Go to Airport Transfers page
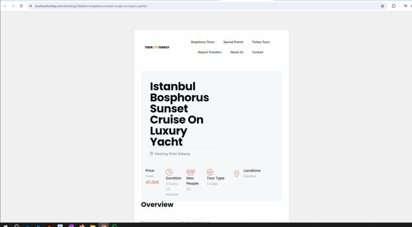The image size is (412, 227). click(210, 52)
